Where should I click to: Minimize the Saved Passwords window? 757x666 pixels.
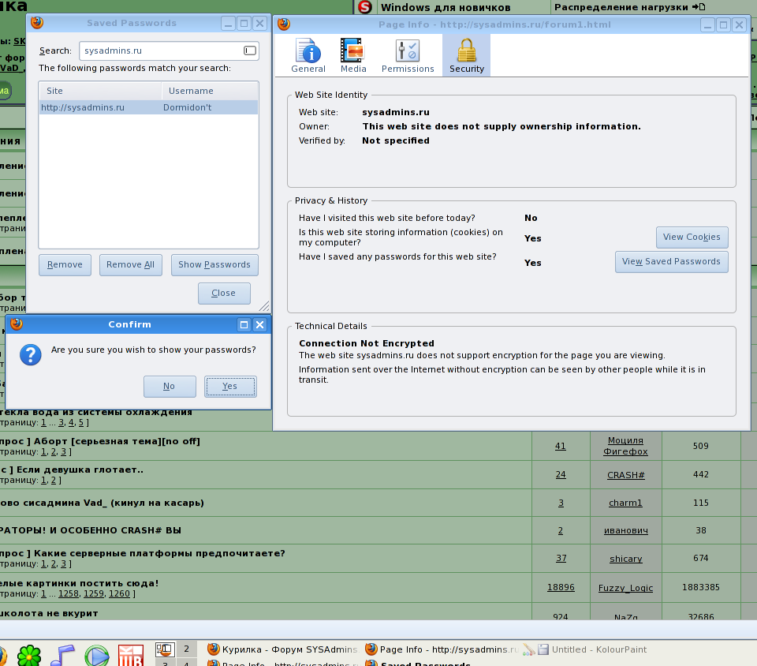coord(229,23)
